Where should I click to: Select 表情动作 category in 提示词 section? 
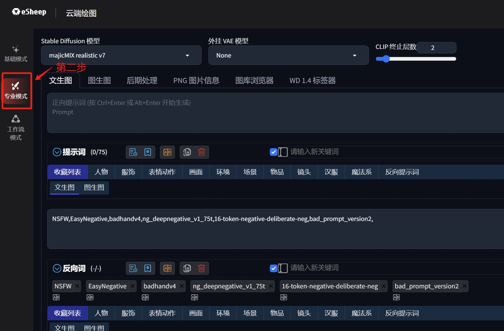coord(162,172)
